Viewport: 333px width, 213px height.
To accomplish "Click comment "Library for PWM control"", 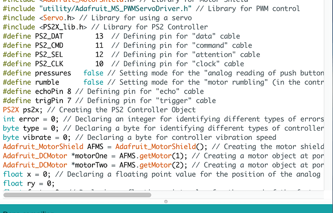I will pos(247,9).
